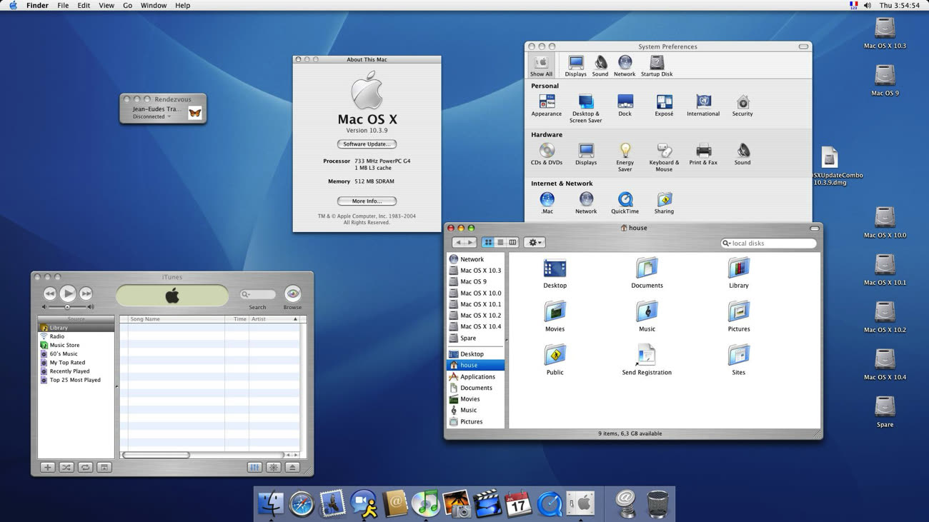Viewport: 929px width, 522px height.
Task: Open Sharing in System Preferences
Action: tap(664, 200)
